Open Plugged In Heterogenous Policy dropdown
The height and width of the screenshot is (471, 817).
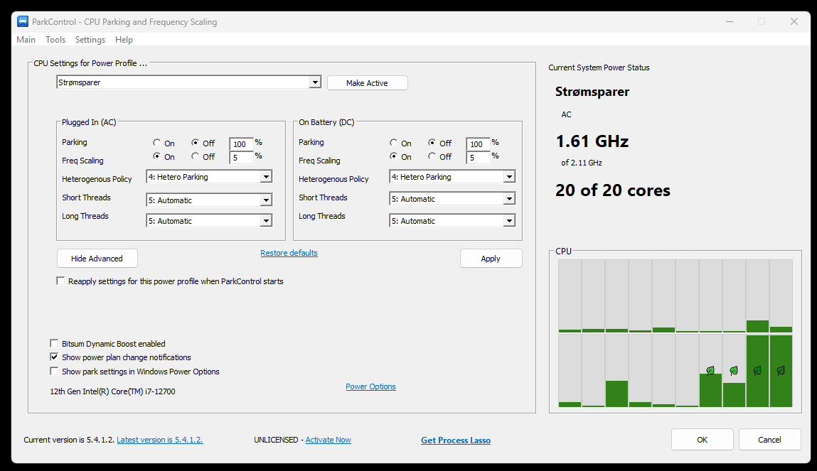click(x=266, y=177)
